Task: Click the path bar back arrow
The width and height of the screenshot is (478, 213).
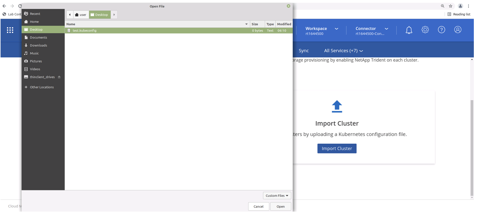Action: [x=70, y=15]
